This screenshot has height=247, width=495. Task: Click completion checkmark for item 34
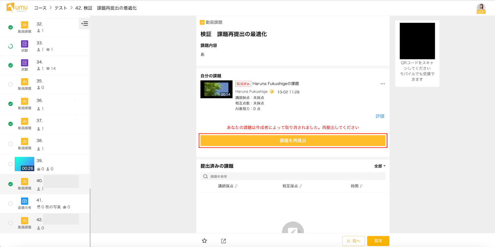pos(11,65)
